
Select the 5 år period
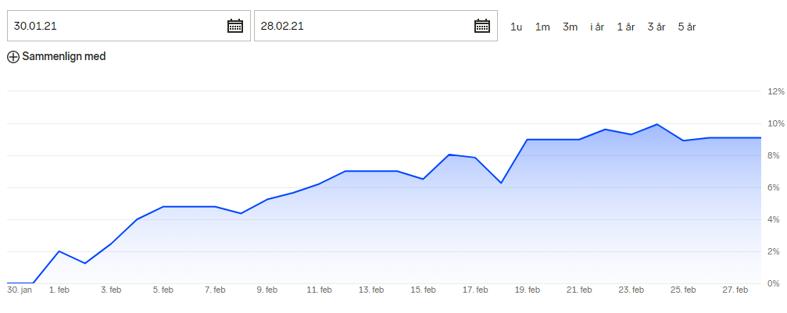point(687,27)
